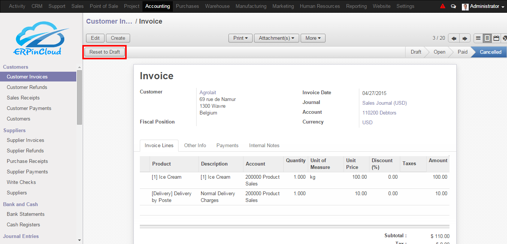The width and height of the screenshot is (507, 244).
Task: Open the Administrator user dropdown
Action: point(487,6)
